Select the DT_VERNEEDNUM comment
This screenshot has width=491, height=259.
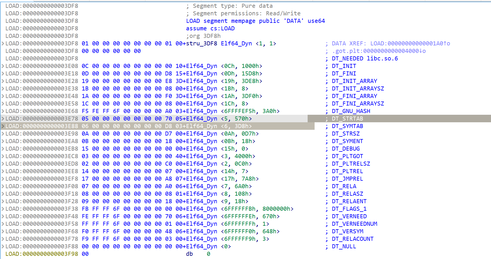[354, 224]
